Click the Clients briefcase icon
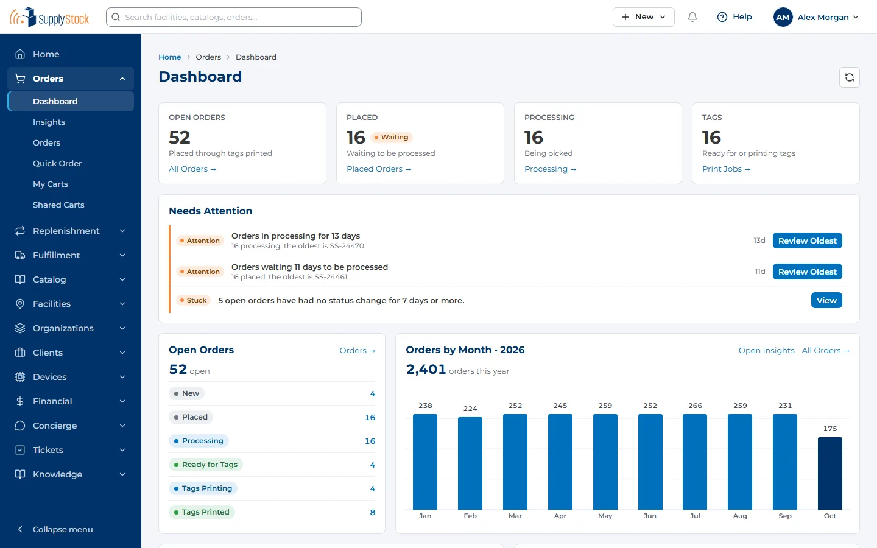The image size is (877, 548). 20,353
